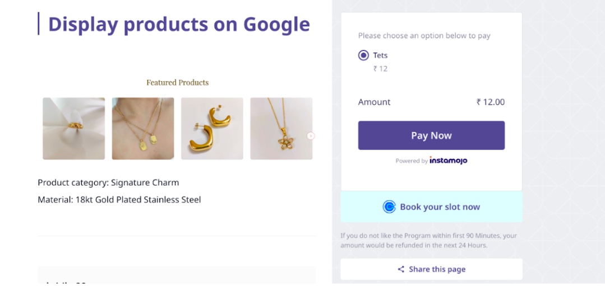Click the Book your slot now text
This screenshot has width=605, height=286.
[440, 207]
